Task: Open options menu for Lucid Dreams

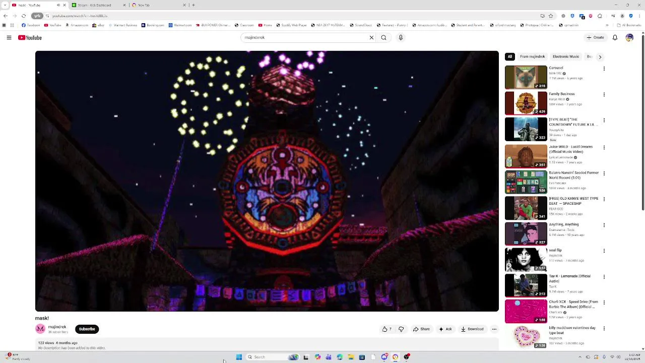Action: pyautogui.click(x=604, y=147)
